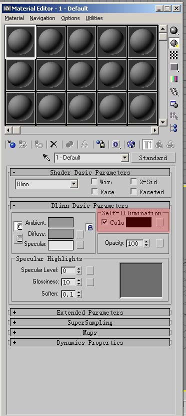Viewport: 186px width, 416px height.
Task: Click the Video Color Check icon
Action: tap(174, 79)
